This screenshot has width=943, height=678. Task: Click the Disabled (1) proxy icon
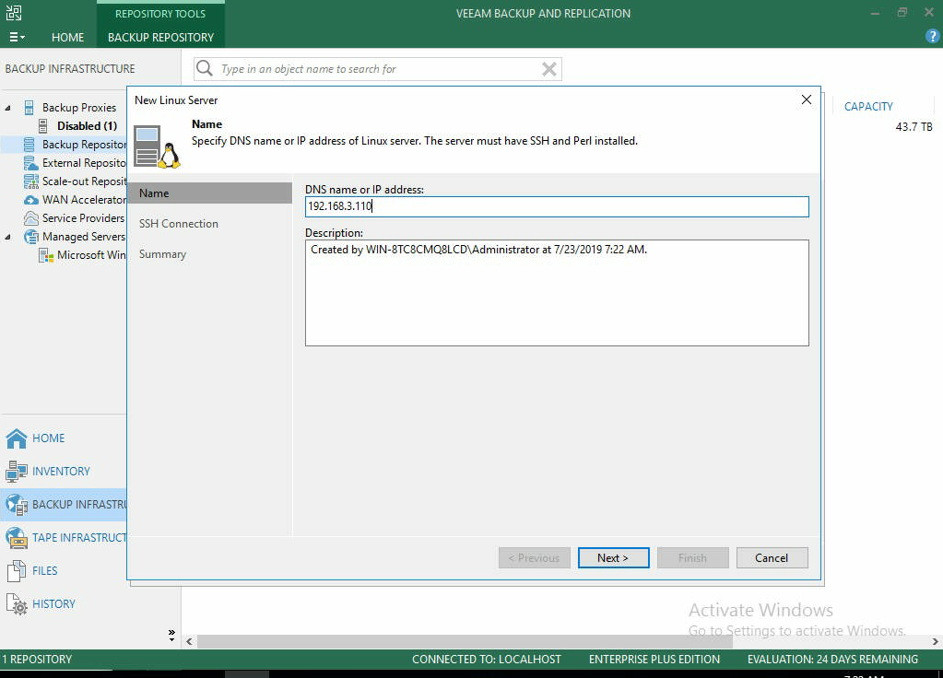(43, 125)
